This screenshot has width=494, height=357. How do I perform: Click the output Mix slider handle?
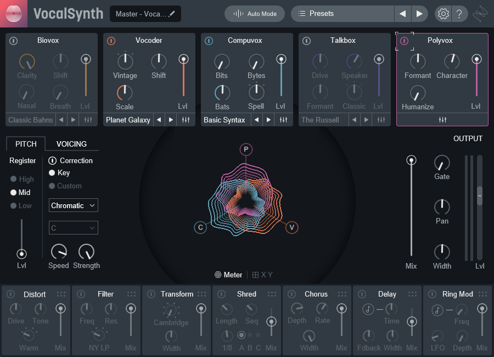(x=411, y=160)
